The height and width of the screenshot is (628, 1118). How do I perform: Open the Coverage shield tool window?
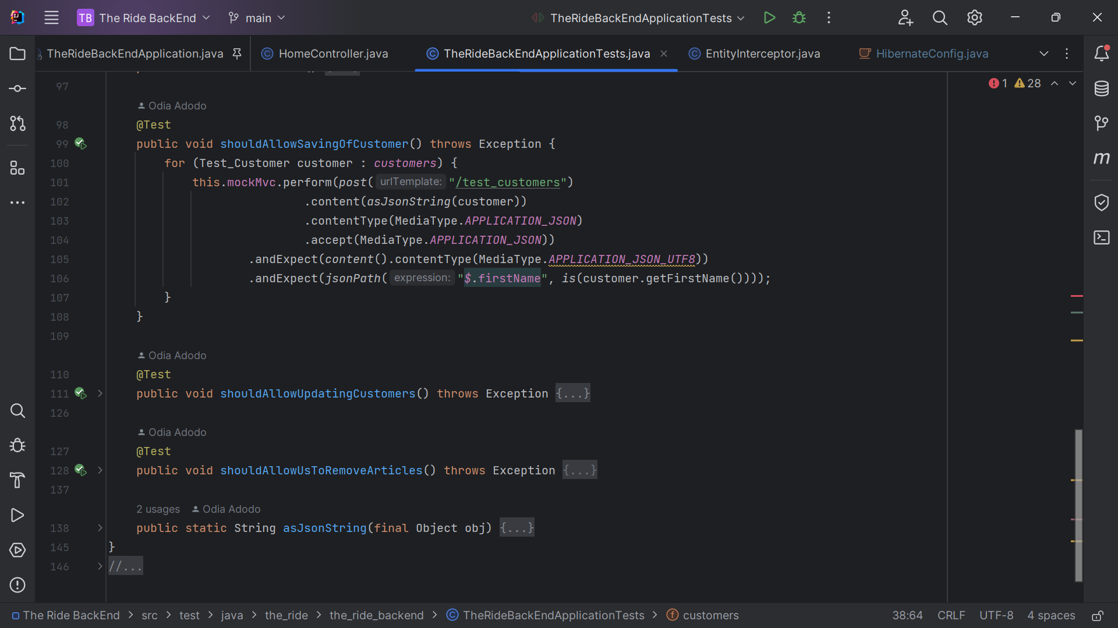coord(1101,203)
